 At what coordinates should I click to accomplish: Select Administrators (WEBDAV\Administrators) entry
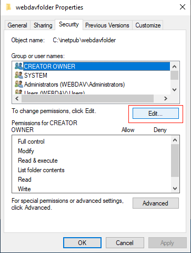[x=74, y=85]
